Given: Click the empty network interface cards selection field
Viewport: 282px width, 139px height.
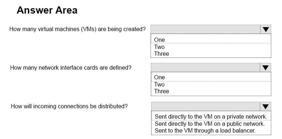Looking at the screenshot, I should pos(205,68).
